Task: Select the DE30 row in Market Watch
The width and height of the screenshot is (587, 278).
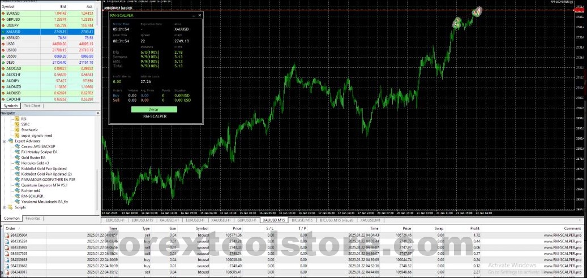Action: [47, 62]
